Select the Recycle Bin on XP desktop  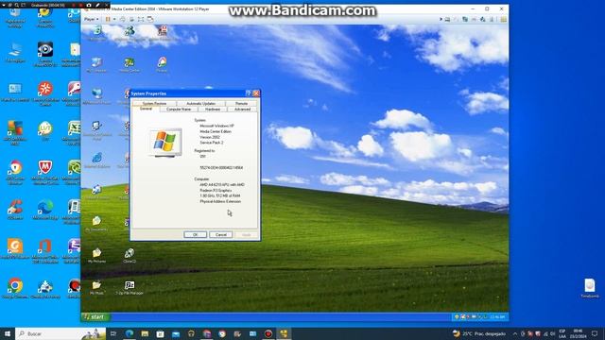coord(96,33)
